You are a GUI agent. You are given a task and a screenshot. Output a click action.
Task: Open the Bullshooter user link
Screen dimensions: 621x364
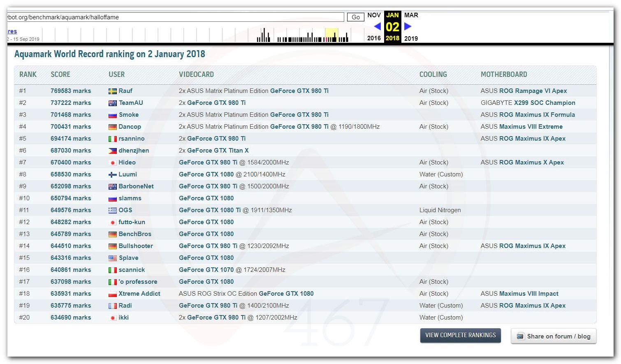[x=136, y=246]
